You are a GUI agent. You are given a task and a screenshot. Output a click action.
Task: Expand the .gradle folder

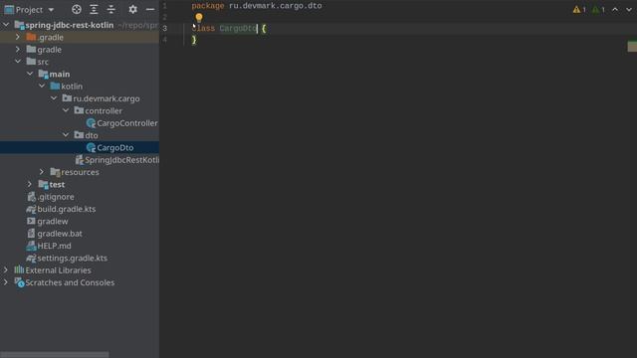pos(18,37)
